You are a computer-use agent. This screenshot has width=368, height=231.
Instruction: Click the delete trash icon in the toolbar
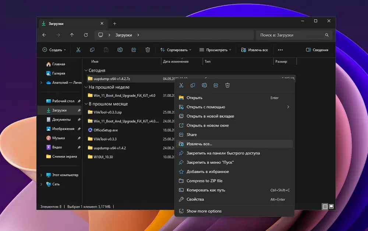pos(148,50)
